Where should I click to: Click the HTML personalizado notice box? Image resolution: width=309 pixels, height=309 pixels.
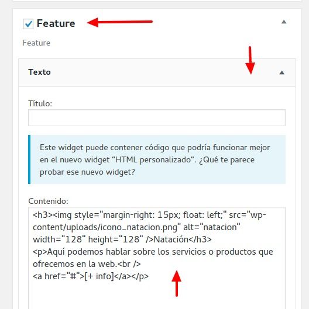click(157, 159)
